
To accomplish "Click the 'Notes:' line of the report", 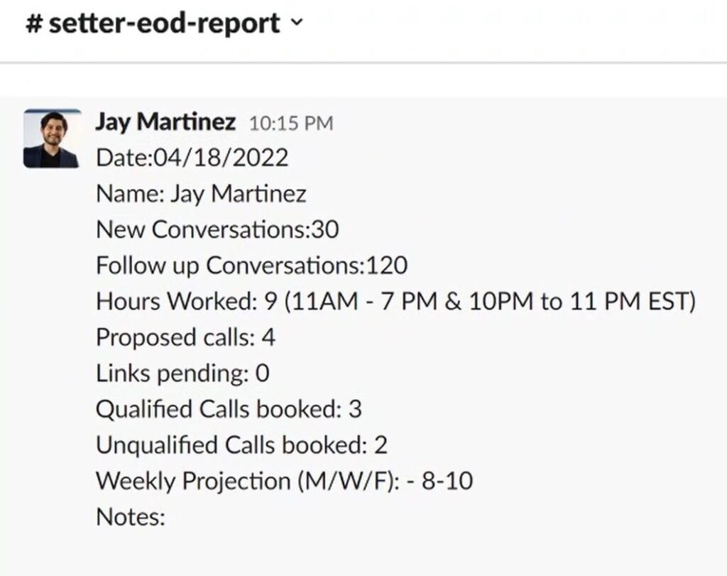I will (130, 516).
